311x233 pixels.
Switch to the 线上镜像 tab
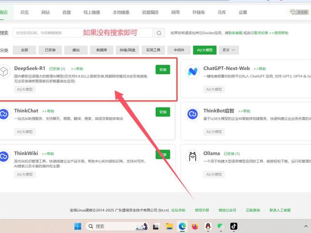click(92, 12)
